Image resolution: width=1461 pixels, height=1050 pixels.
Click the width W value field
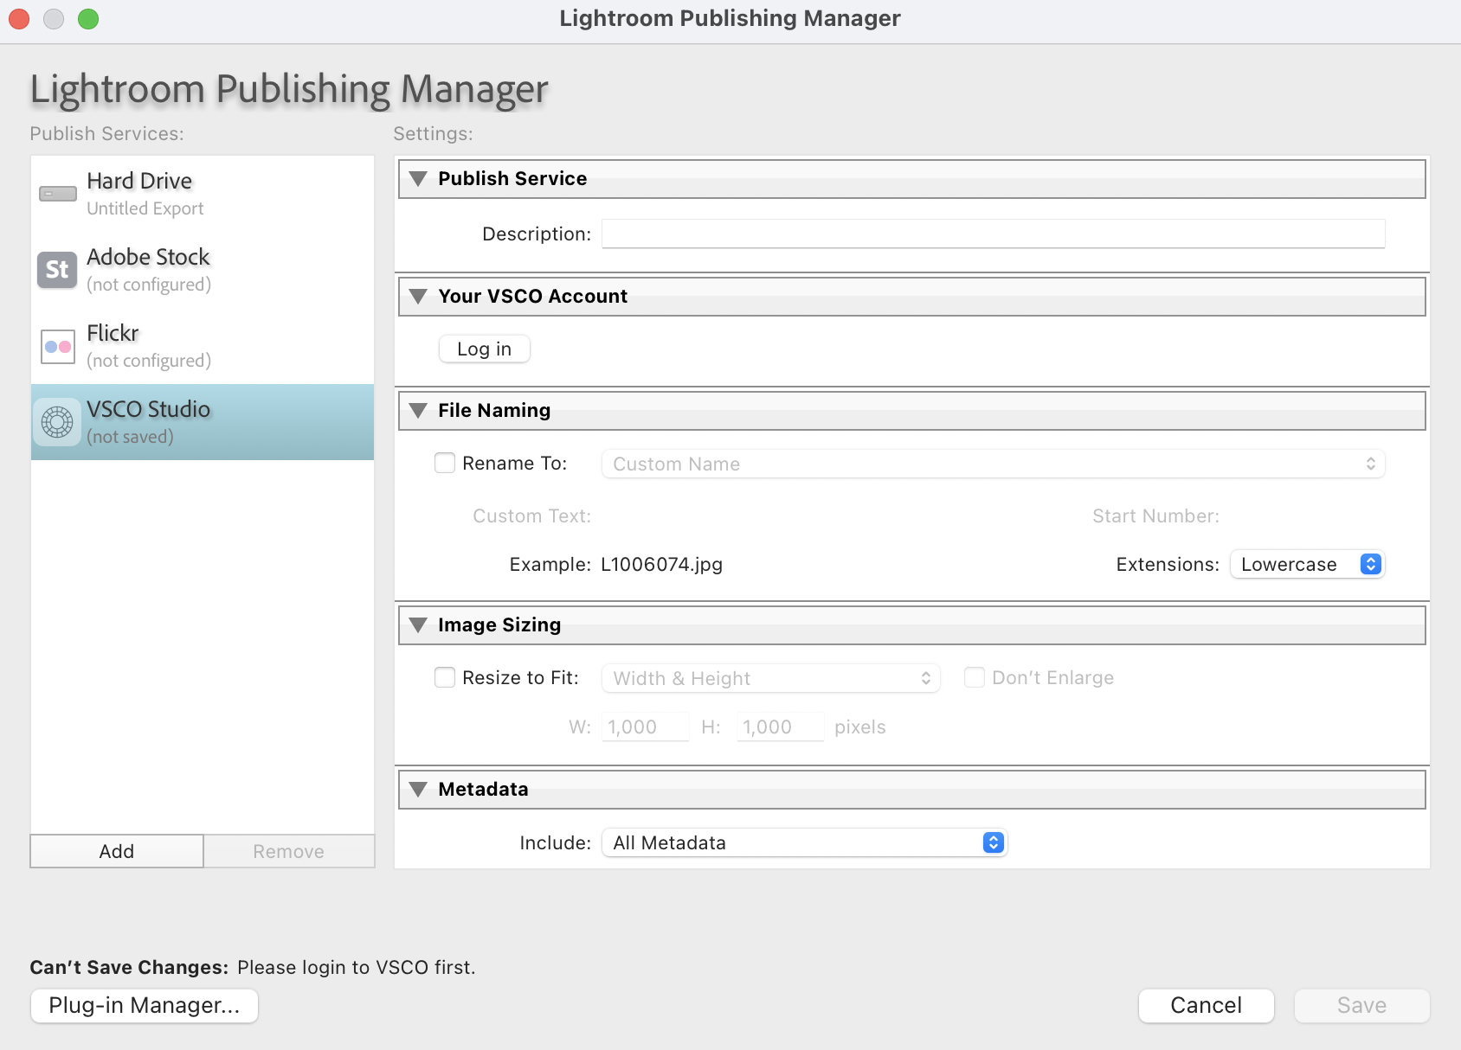point(646,727)
